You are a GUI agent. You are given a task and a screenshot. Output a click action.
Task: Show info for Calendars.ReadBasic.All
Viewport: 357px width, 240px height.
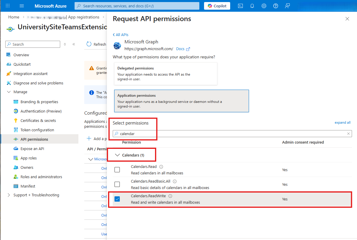click(x=175, y=181)
